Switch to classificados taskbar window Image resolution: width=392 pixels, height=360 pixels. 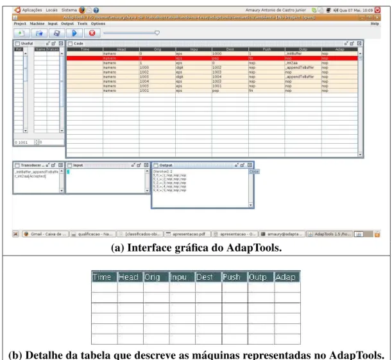tap(141, 234)
